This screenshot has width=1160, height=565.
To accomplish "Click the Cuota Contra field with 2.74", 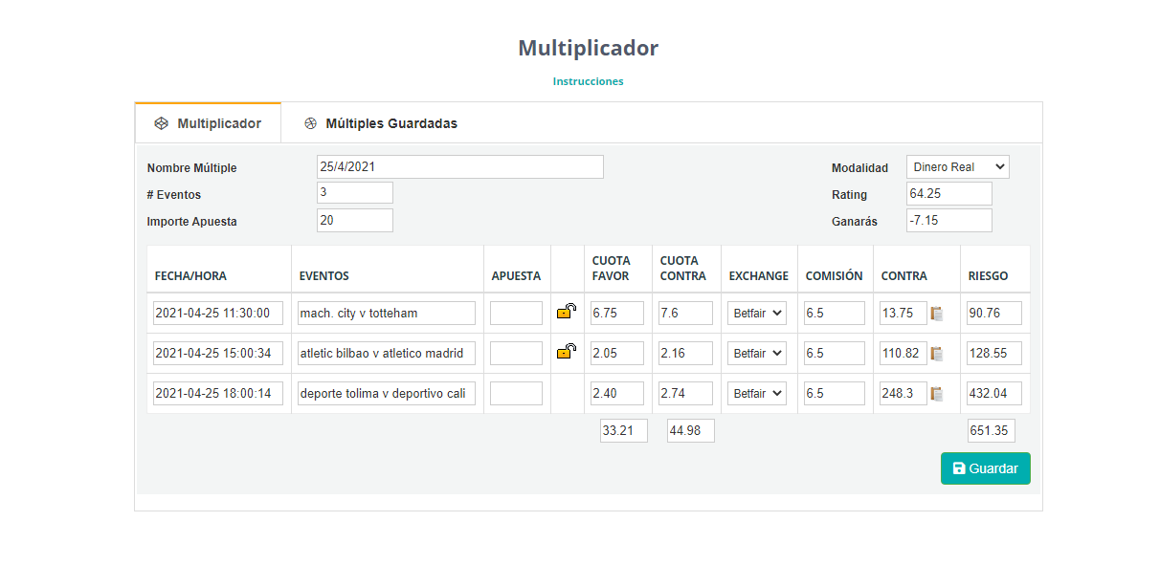I will 685,394.
